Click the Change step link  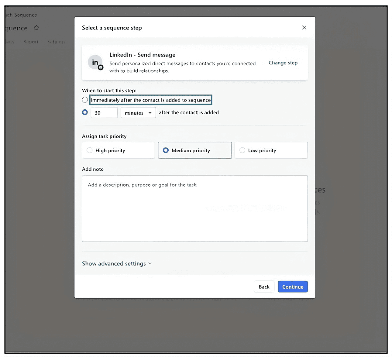283,63
